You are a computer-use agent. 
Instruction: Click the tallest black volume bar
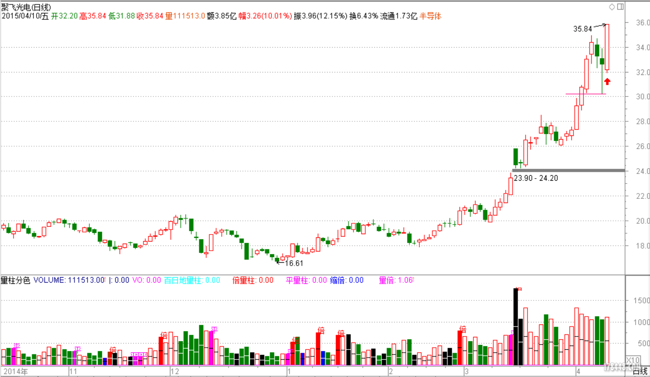click(x=516, y=326)
